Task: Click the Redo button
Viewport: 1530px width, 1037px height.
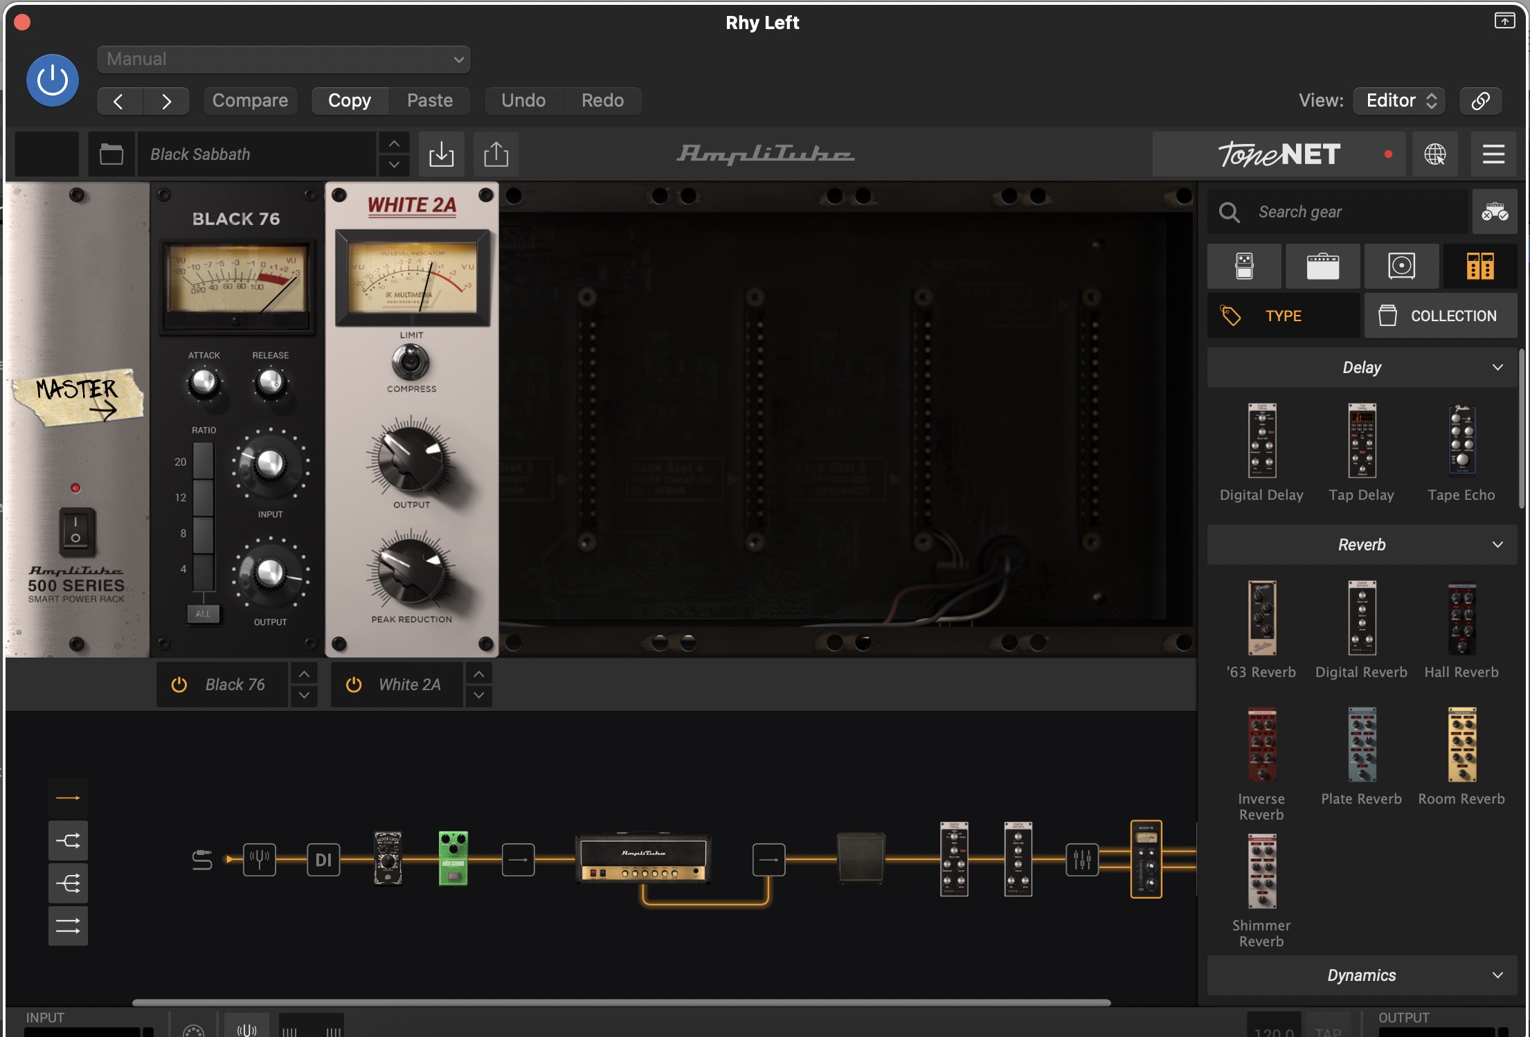Action: [602, 101]
